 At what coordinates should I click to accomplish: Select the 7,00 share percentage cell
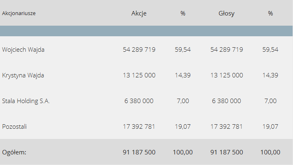pos(183,101)
